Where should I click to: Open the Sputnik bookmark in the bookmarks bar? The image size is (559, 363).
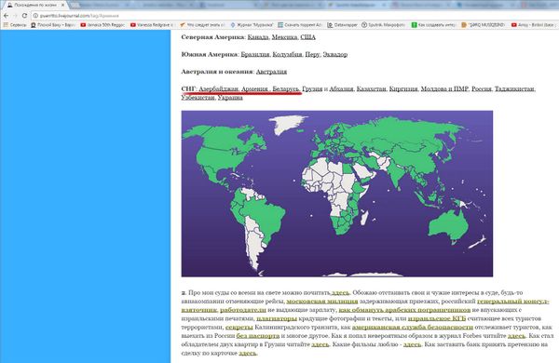(384, 25)
